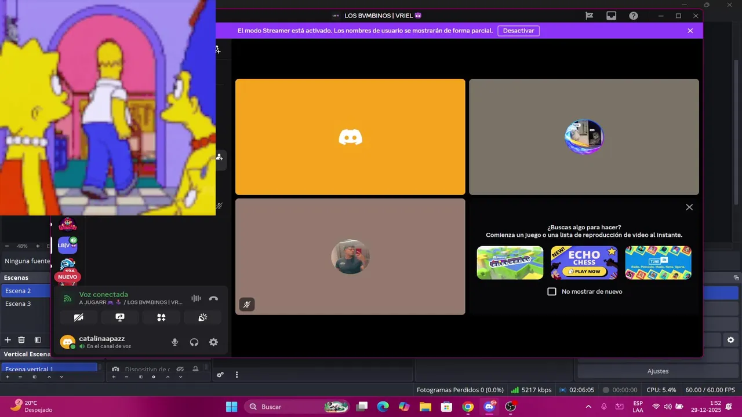Disconnect from voice with hang-up icon

pyautogui.click(x=213, y=298)
